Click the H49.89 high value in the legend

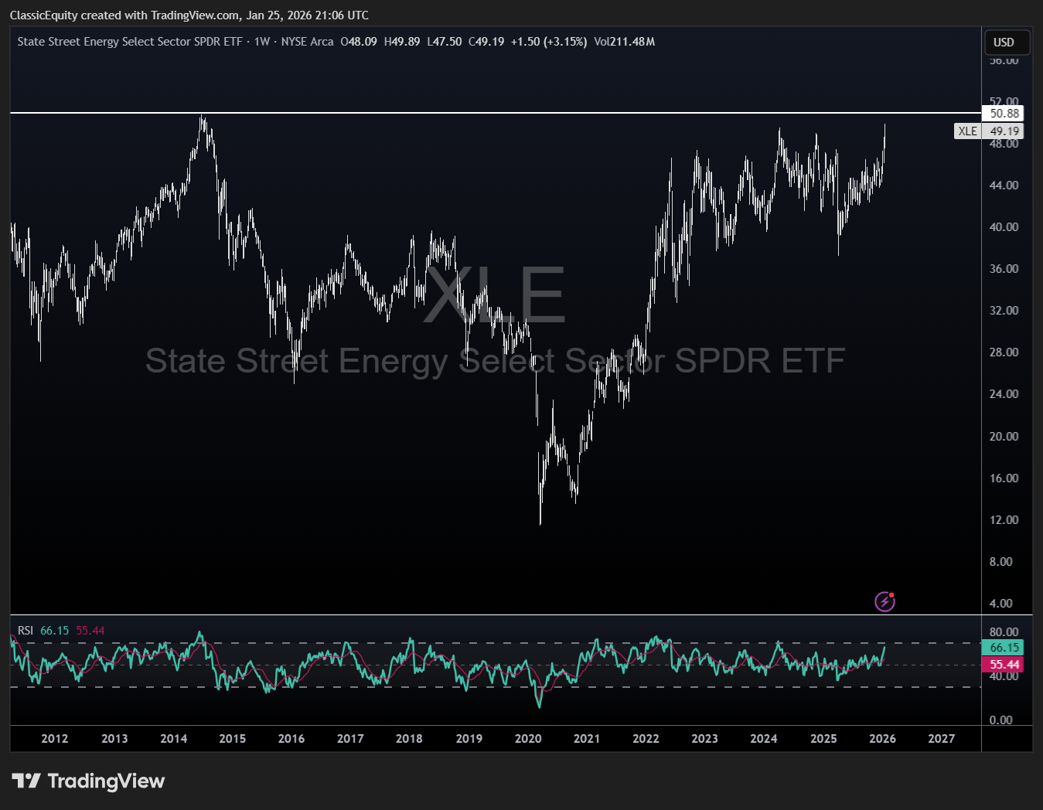click(402, 42)
